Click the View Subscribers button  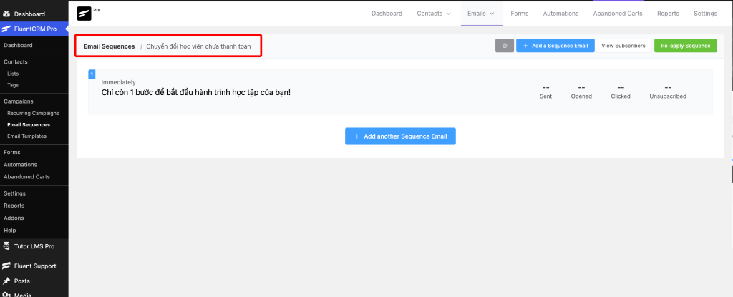[623, 46]
